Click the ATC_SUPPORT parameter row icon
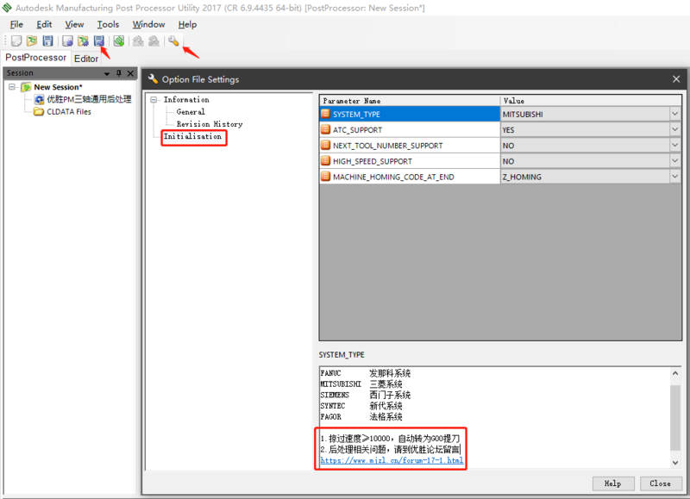 (x=326, y=129)
